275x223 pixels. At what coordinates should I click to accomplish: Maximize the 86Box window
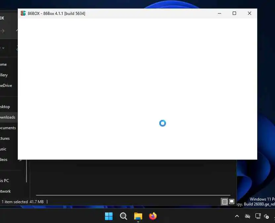tap(234, 13)
